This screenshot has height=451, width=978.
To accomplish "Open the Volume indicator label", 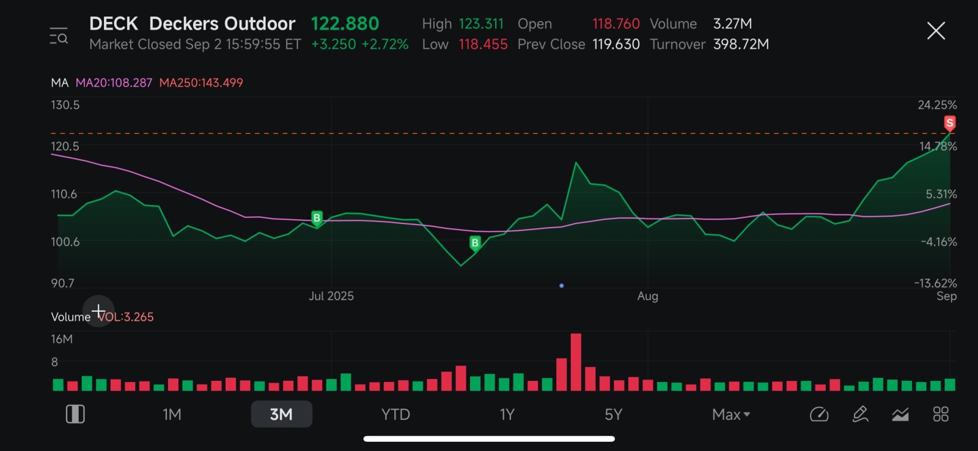I will click(70, 317).
